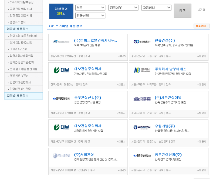The image size is (216, 179).
Task: Click 토목/건축 공사, 공무 경력사원 채용 description
Action: pos(174,45)
